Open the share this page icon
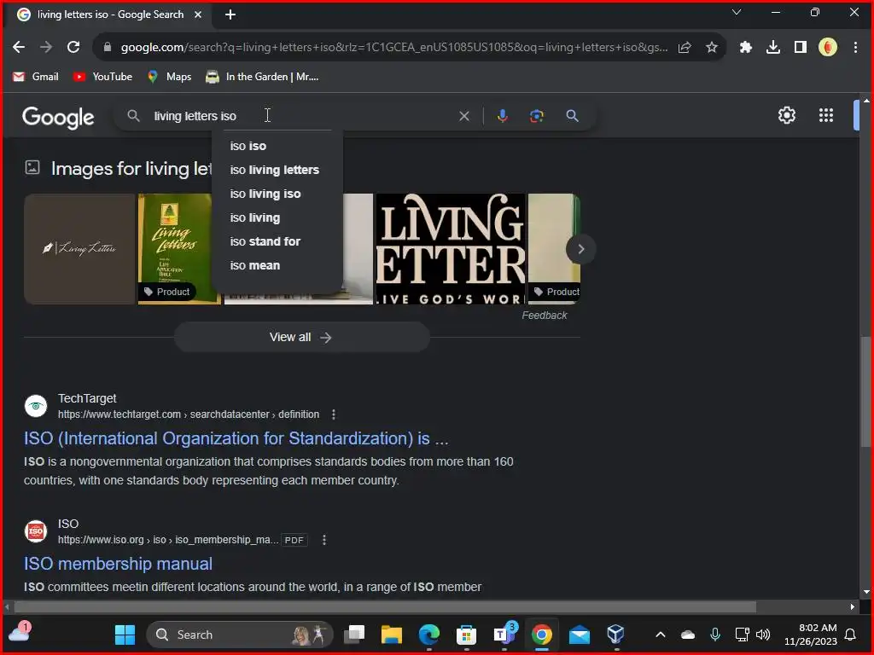Viewport: 874px width, 655px height. tap(685, 48)
